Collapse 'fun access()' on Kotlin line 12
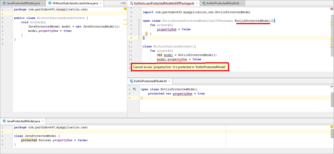This screenshot has width=334, height=154. click(141, 51)
